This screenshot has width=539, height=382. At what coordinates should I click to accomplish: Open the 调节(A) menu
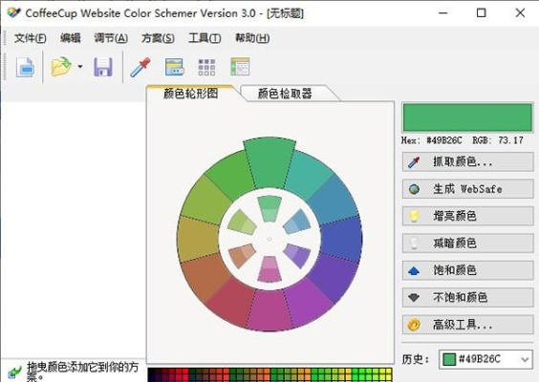pos(111,38)
